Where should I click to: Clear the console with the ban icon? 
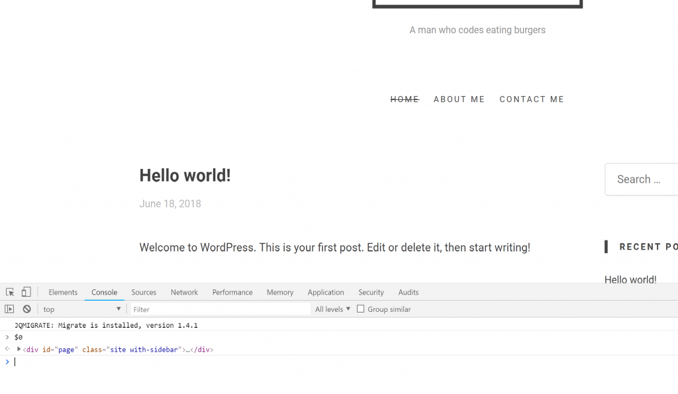point(26,309)
